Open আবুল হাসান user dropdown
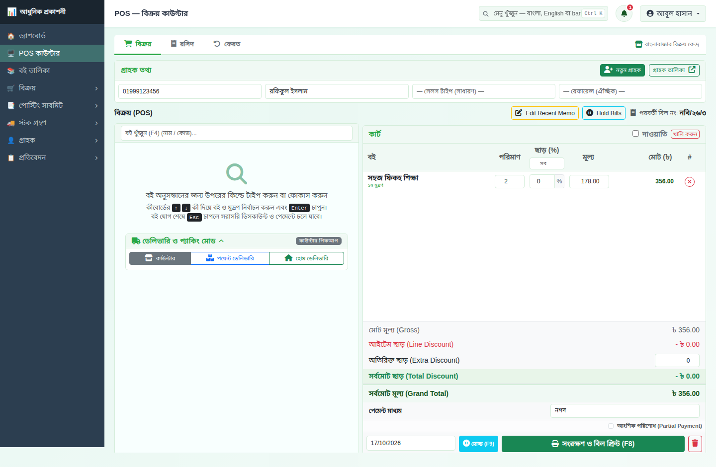716x467 pixels. tap(673, 13)
